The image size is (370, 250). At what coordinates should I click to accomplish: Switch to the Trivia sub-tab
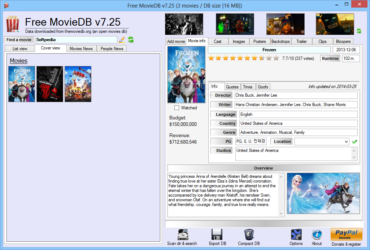click(x=248, y=87)
